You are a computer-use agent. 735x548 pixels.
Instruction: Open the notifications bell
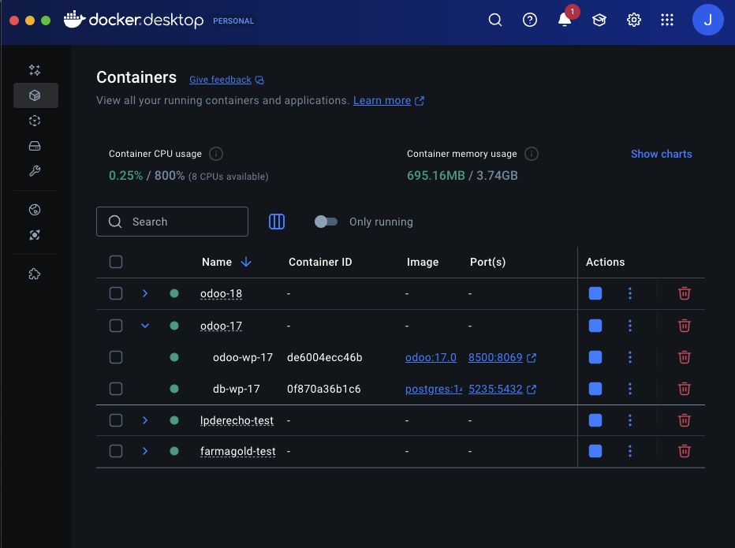coord(565,20)
